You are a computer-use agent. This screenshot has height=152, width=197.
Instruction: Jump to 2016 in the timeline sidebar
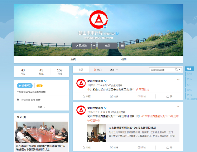point(189,90)
